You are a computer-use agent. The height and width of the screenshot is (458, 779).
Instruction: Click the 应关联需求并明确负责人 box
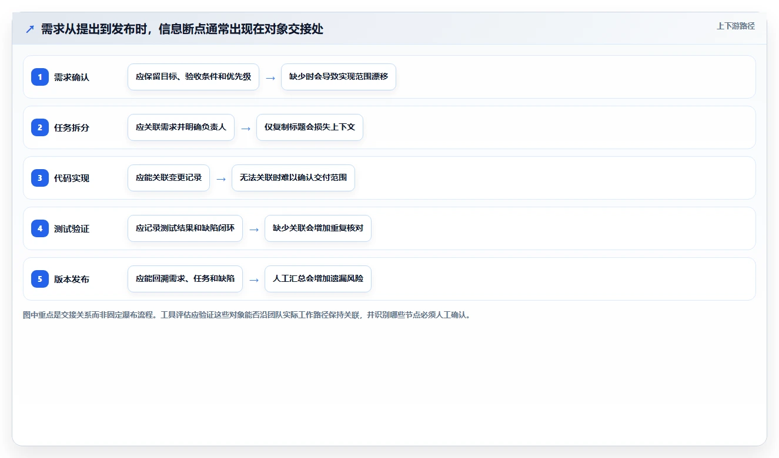tap(181, 127)
